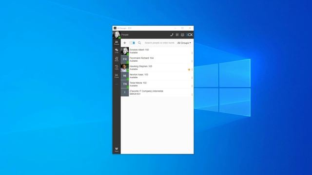Select the (Favorite IT Company) contact entry
This screenshot has height=175, width=312.
point(146,91)
